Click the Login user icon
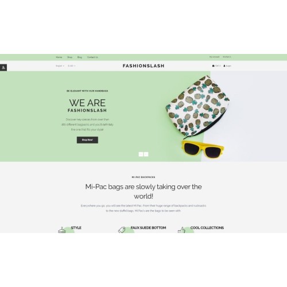 (224, 66)
